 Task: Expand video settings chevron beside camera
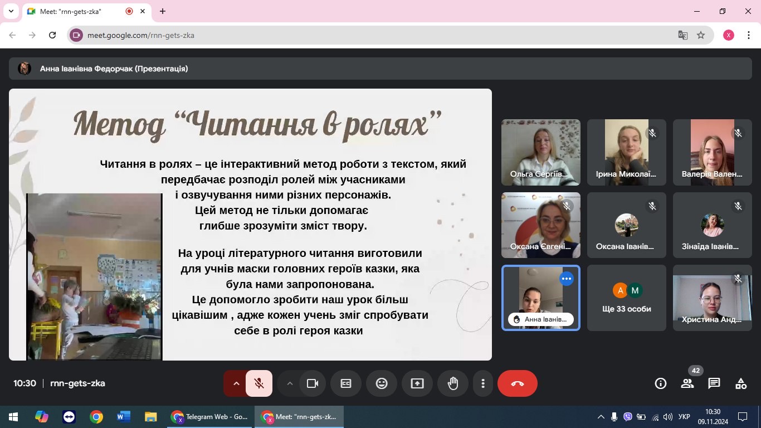click(289, 383)
